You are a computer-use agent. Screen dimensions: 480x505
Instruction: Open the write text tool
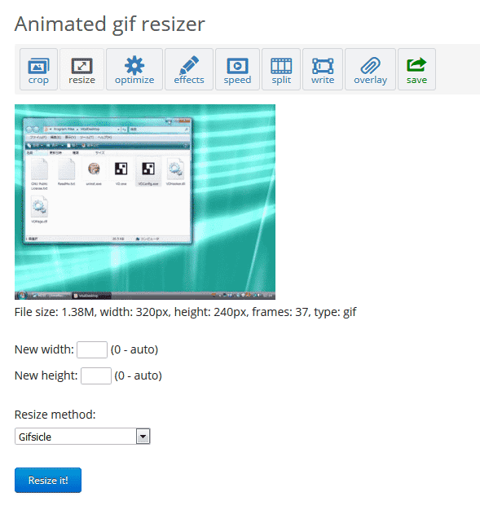323,69
